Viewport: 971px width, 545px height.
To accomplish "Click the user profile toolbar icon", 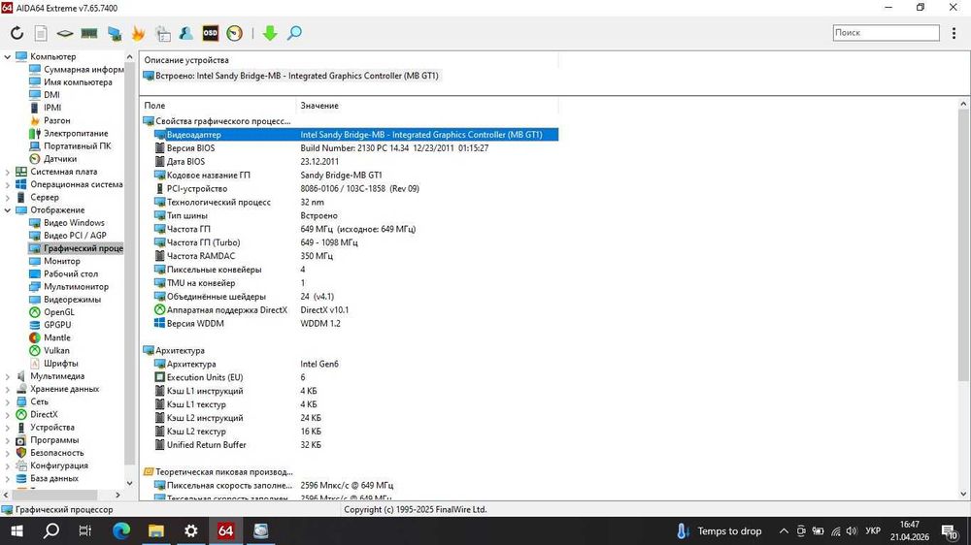I will tap(185, 33).
